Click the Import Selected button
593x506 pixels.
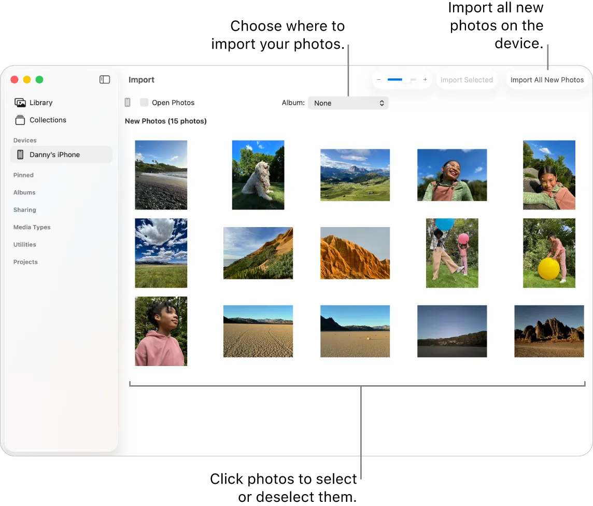(466, 79)
